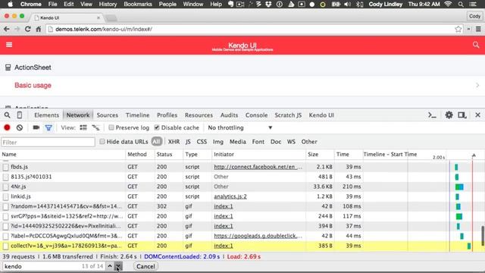Open Chrome main menu
The width and height of the screenshot is (485, 273).
pyautogui.click(x=478, y=29)
